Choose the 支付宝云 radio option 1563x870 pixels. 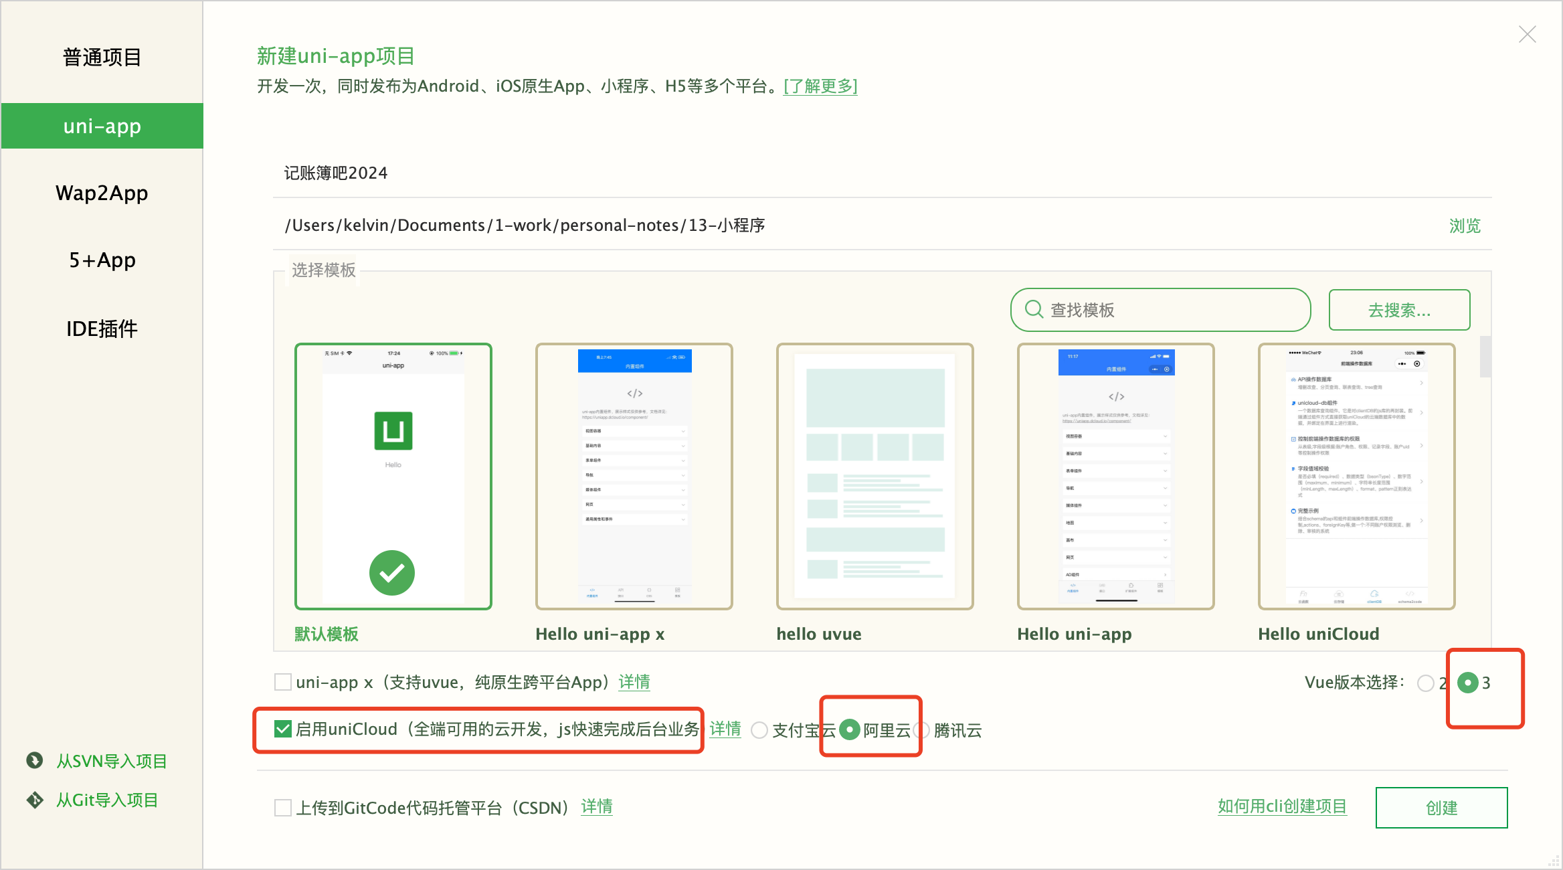[x=759, y=730]
